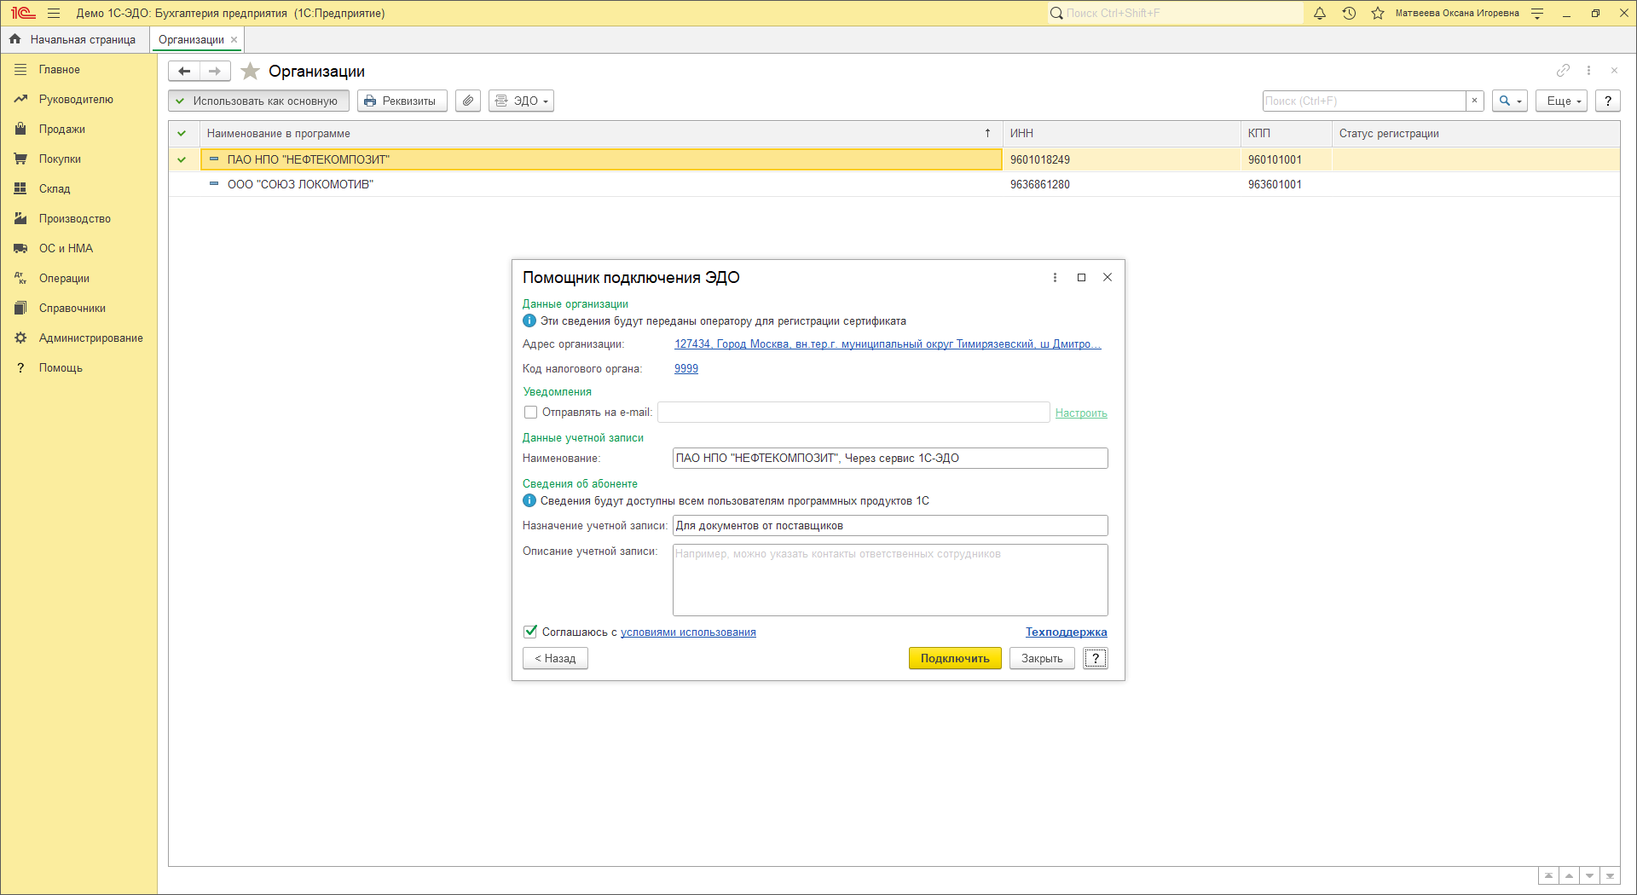Add Организации to favorites with star
Image resolution: width=1637 pixels, height=895 pixels.
point(250,72)
